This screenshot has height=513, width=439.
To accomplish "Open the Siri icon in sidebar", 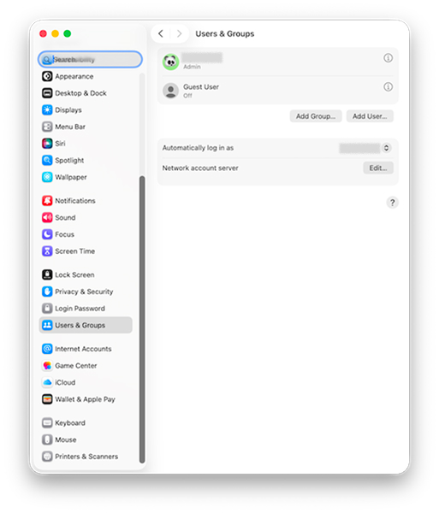I will pos(47,144).
